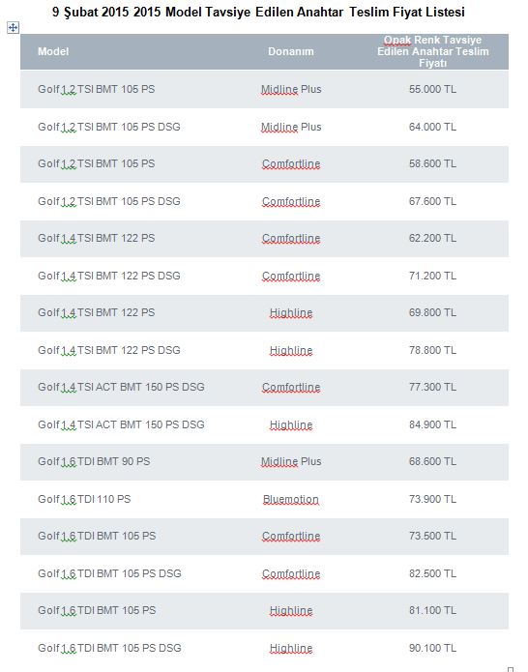Click the document title 9 Şubat 2015

point(258,12)
